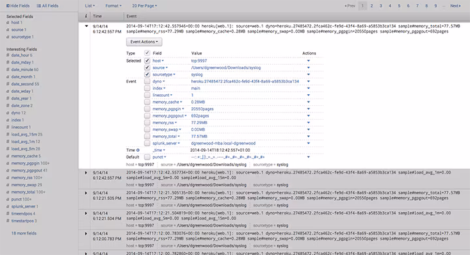
Task: Check the index field checkbox
Action: point(147,88)
